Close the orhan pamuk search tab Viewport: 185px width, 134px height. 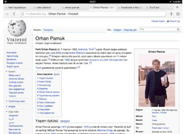tap(63, 7)
